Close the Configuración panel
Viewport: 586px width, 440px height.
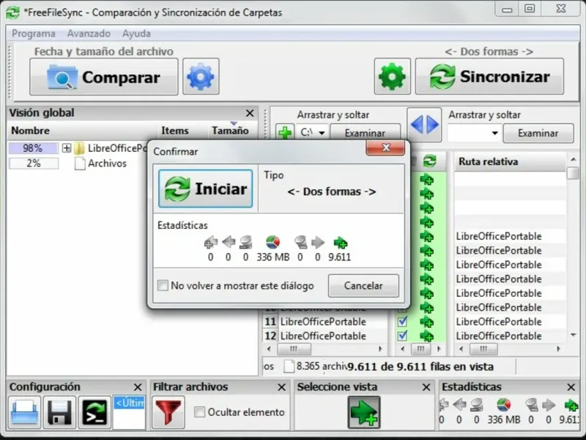pos(138,387)
